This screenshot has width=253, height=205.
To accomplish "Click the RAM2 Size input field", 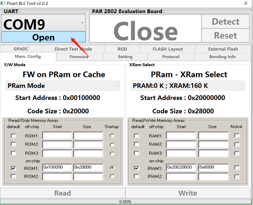I will tap(213, 144).
